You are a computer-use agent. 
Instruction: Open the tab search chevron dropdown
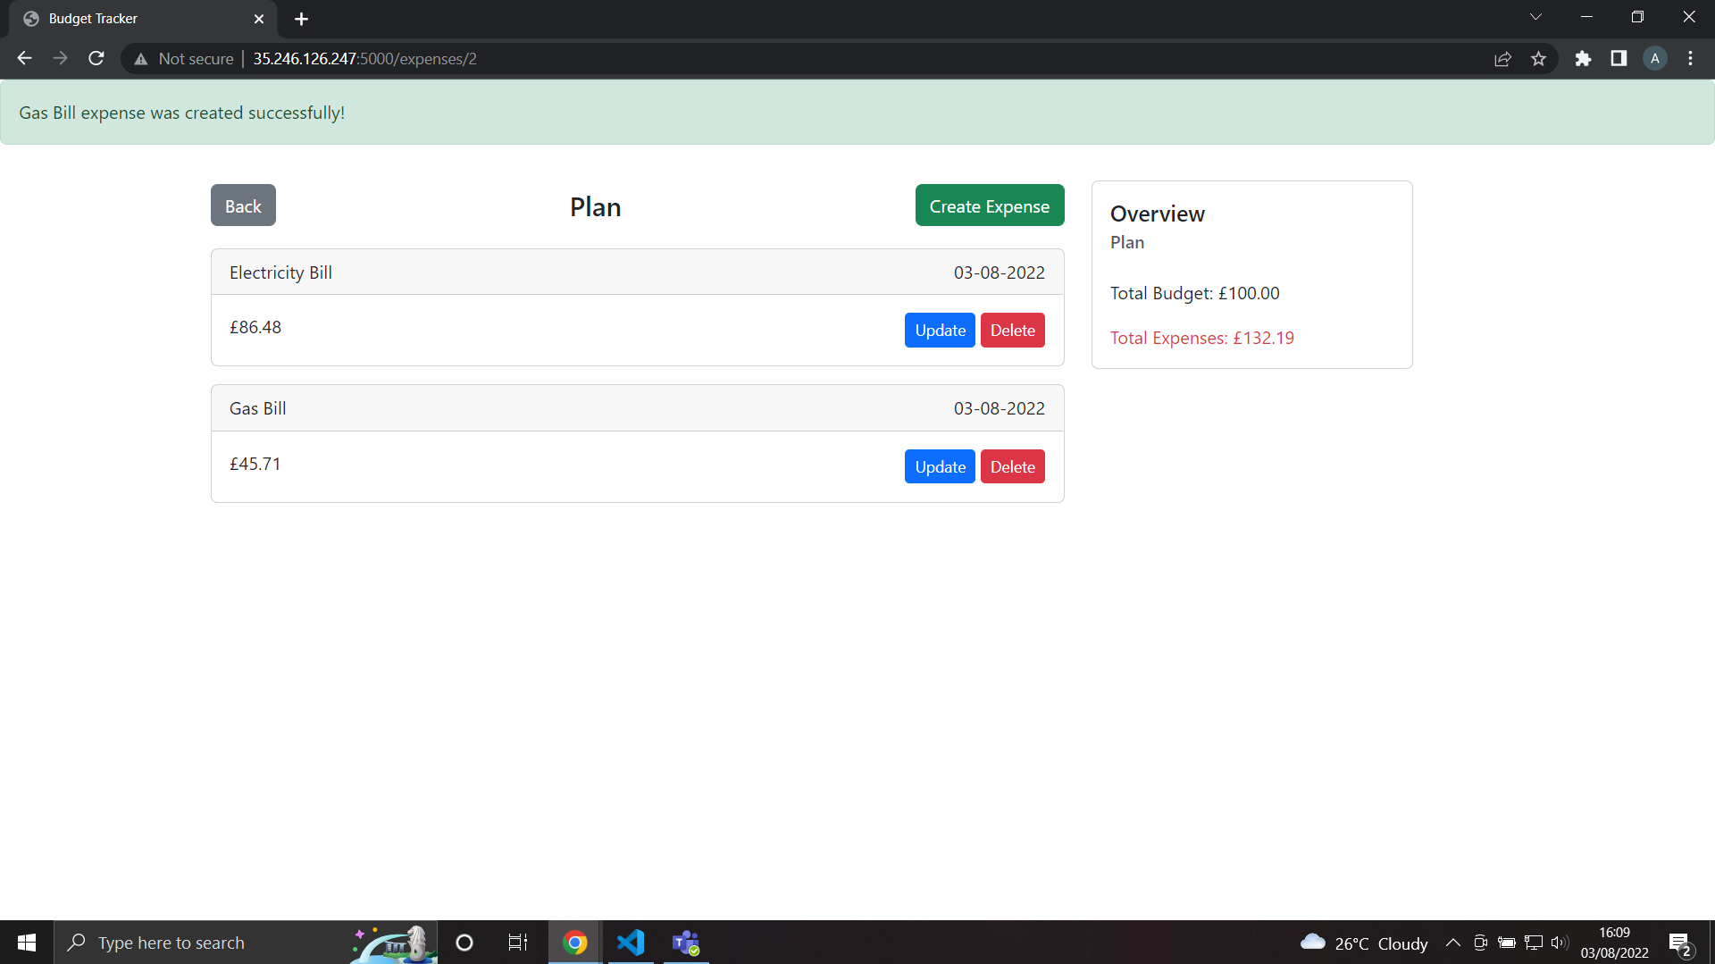pyautogui.click(x=1536, y=16)
